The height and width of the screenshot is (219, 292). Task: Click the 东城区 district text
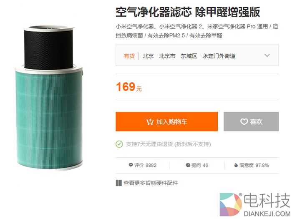coord(189,56)
